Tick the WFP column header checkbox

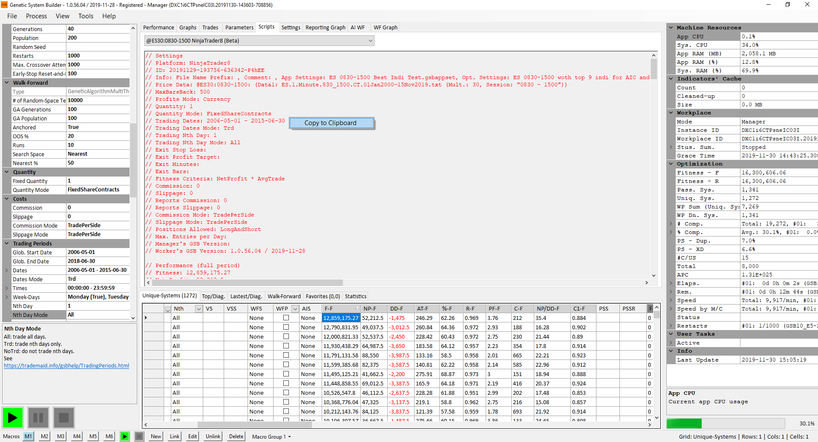pos(294,309)
